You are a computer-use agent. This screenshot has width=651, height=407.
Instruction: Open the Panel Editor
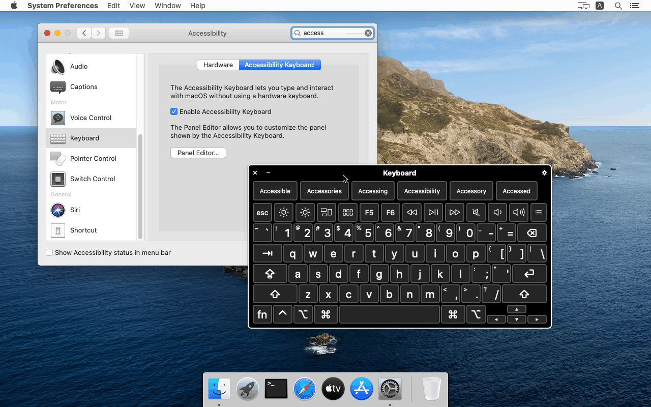point(198,153)
